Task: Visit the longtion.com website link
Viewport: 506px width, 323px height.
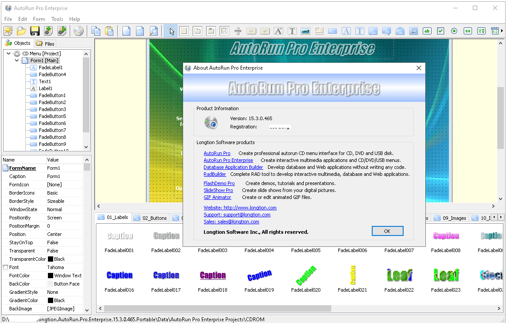Action: 240,208
